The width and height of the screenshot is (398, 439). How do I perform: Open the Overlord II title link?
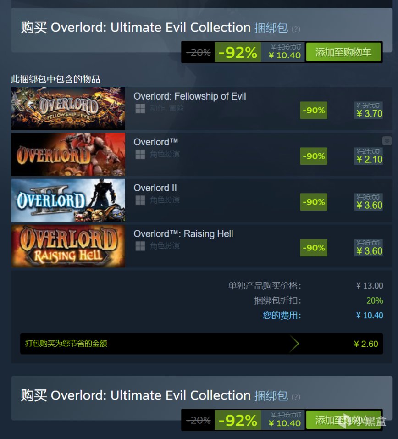click(155, 188)
